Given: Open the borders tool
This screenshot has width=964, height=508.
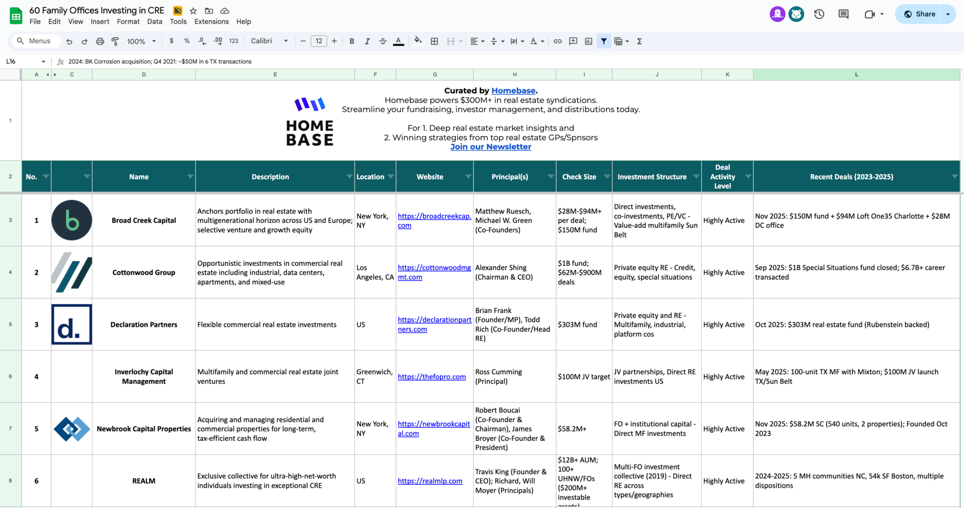Looking at the screenshot, I should 434,41.
